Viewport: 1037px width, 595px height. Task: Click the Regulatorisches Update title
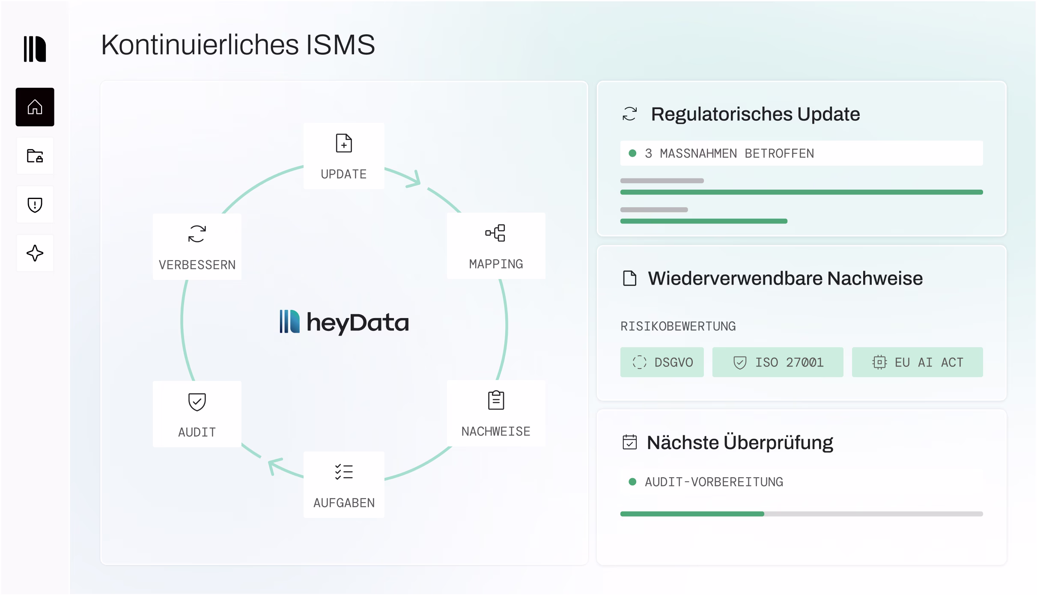(755, 114)
